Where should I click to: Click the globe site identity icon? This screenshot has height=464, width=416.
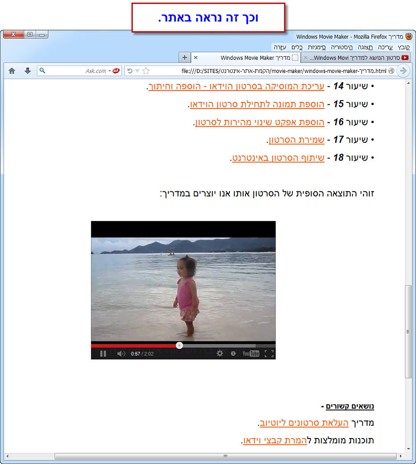391,71
